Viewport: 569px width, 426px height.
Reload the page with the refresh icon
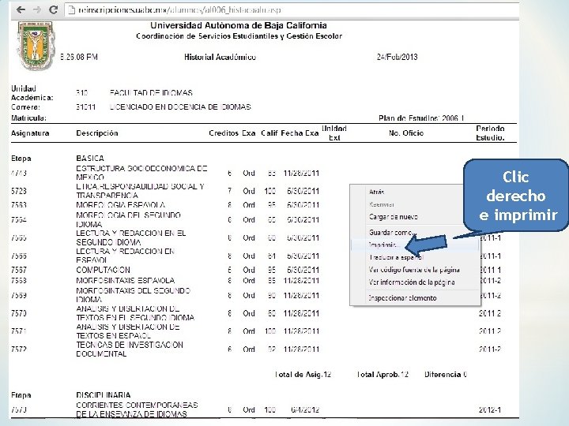coord(54,9)
